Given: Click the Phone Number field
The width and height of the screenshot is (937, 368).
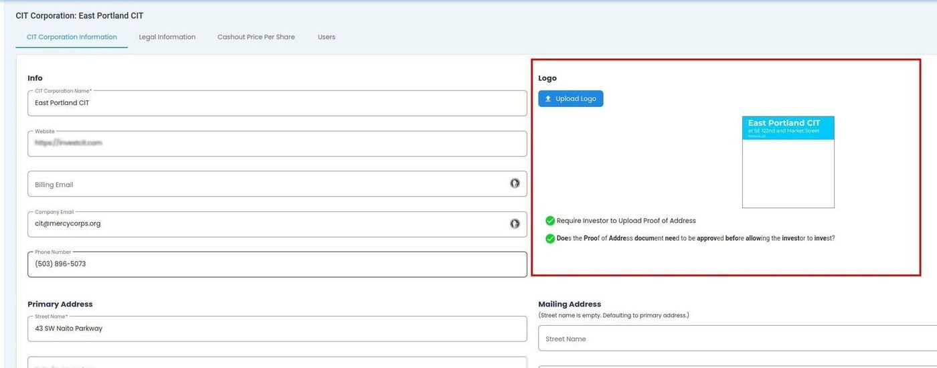Looking at the screenshot, I should coord(268,264).
